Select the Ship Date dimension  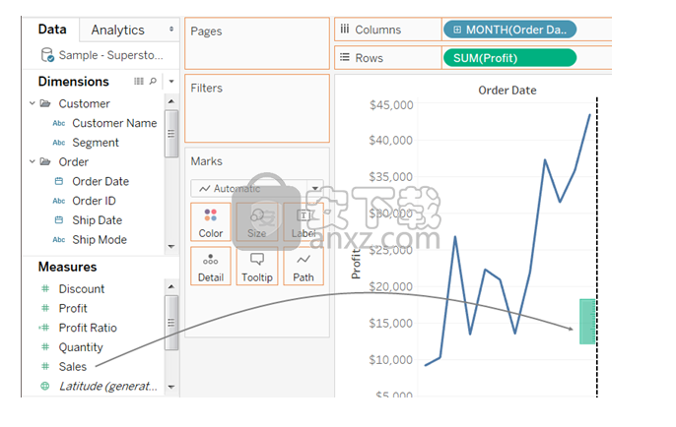click(97, 220)
